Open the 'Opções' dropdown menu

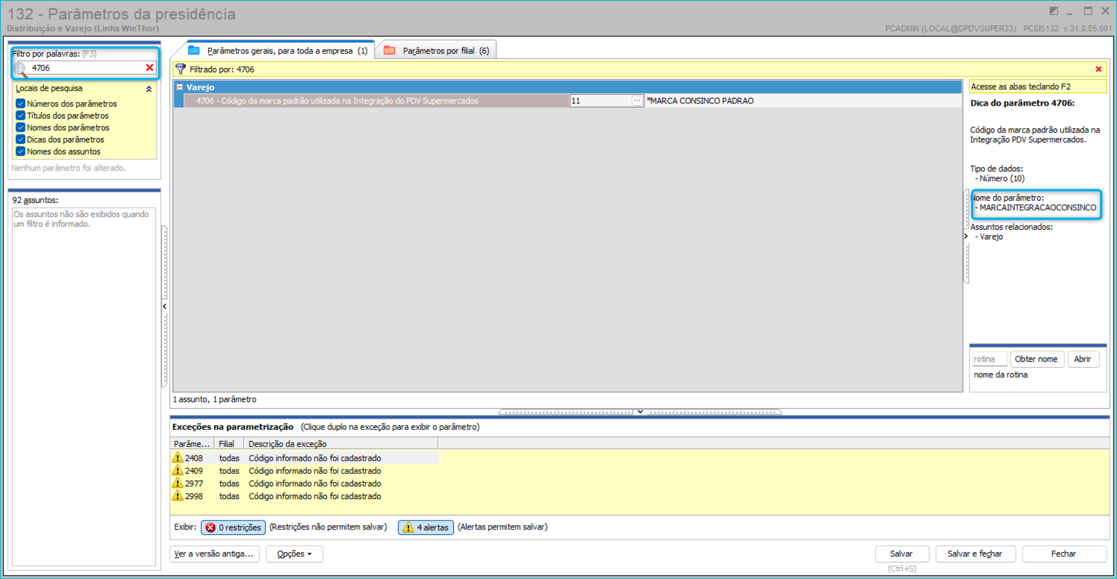pyautogui.click(x=294, y=554)
